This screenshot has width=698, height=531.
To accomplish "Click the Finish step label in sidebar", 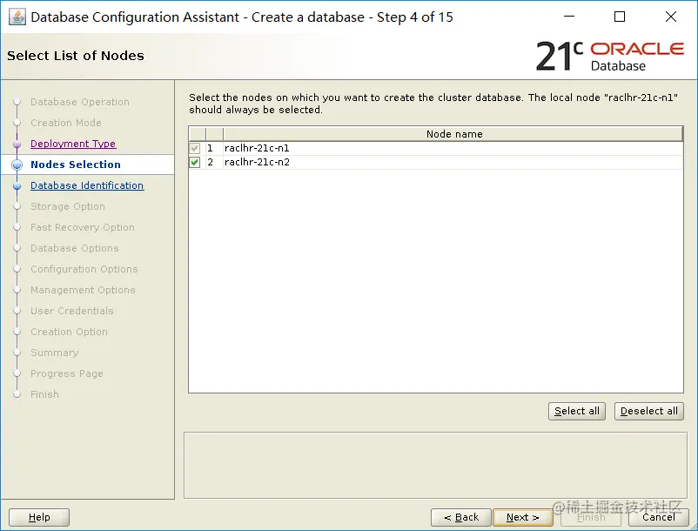I will 44,394.
